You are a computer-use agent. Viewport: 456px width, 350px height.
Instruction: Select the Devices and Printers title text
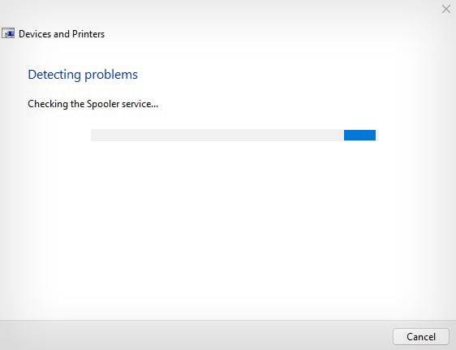(x=62, y=34)
